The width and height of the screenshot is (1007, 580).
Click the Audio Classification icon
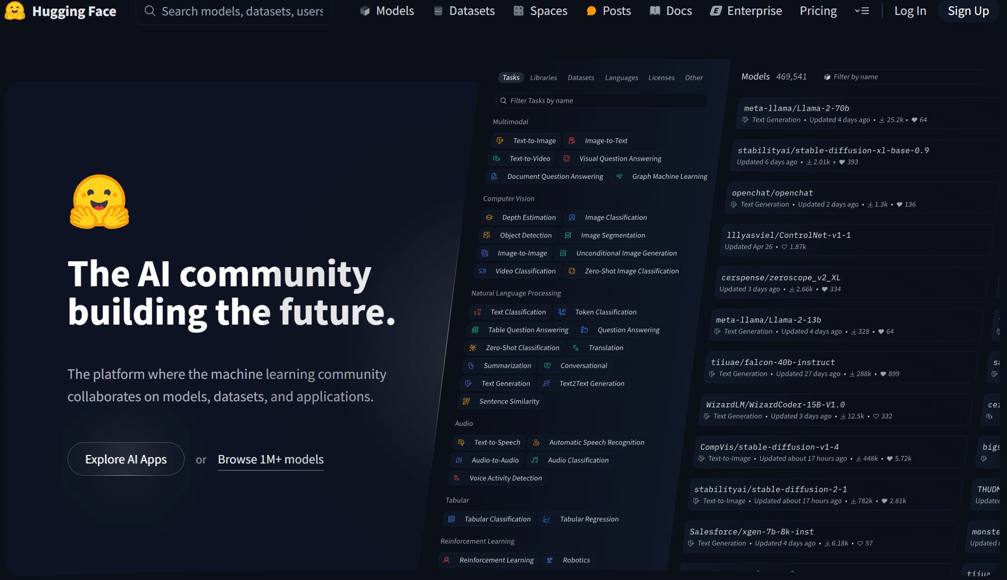click(x=535, y=460)
